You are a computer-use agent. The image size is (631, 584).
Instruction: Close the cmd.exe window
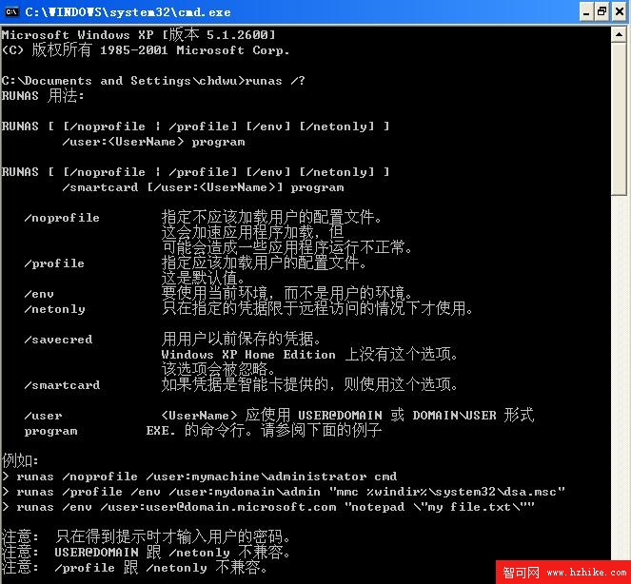tap(620, 11)
